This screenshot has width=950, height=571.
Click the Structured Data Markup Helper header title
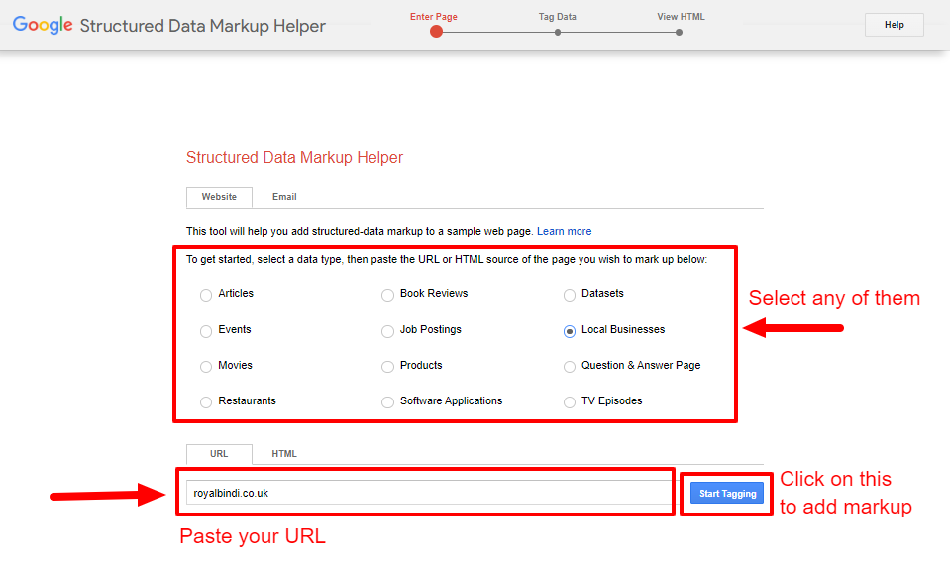(x=203, y=26)
